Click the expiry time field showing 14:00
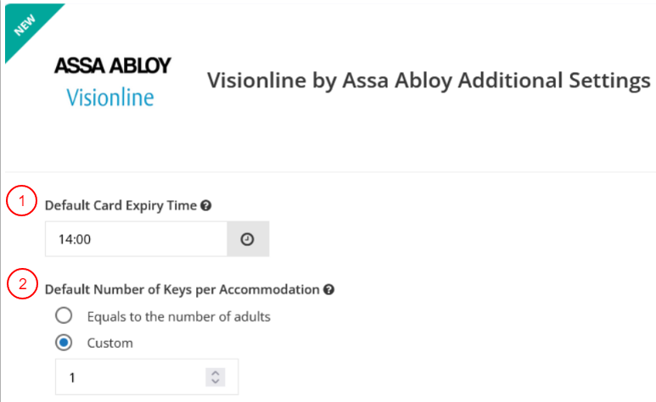Image resolution: width=656 pixels, height=402 pixels. (x=136, y=239)
